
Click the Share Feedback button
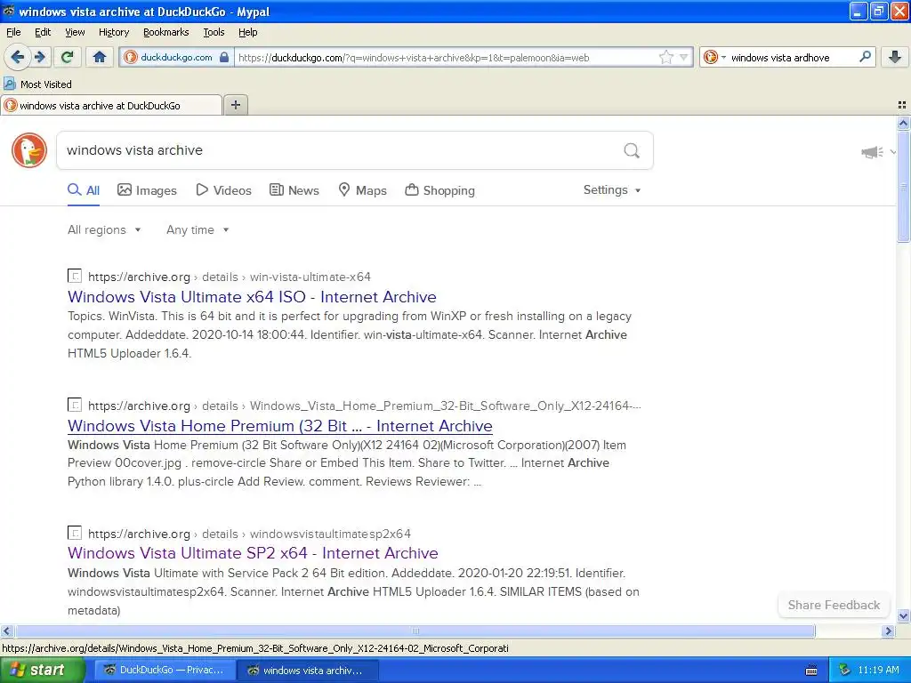833,605
